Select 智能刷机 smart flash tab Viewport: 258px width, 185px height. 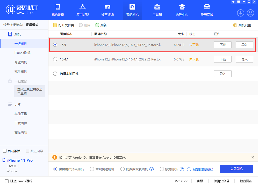point(132,10)
